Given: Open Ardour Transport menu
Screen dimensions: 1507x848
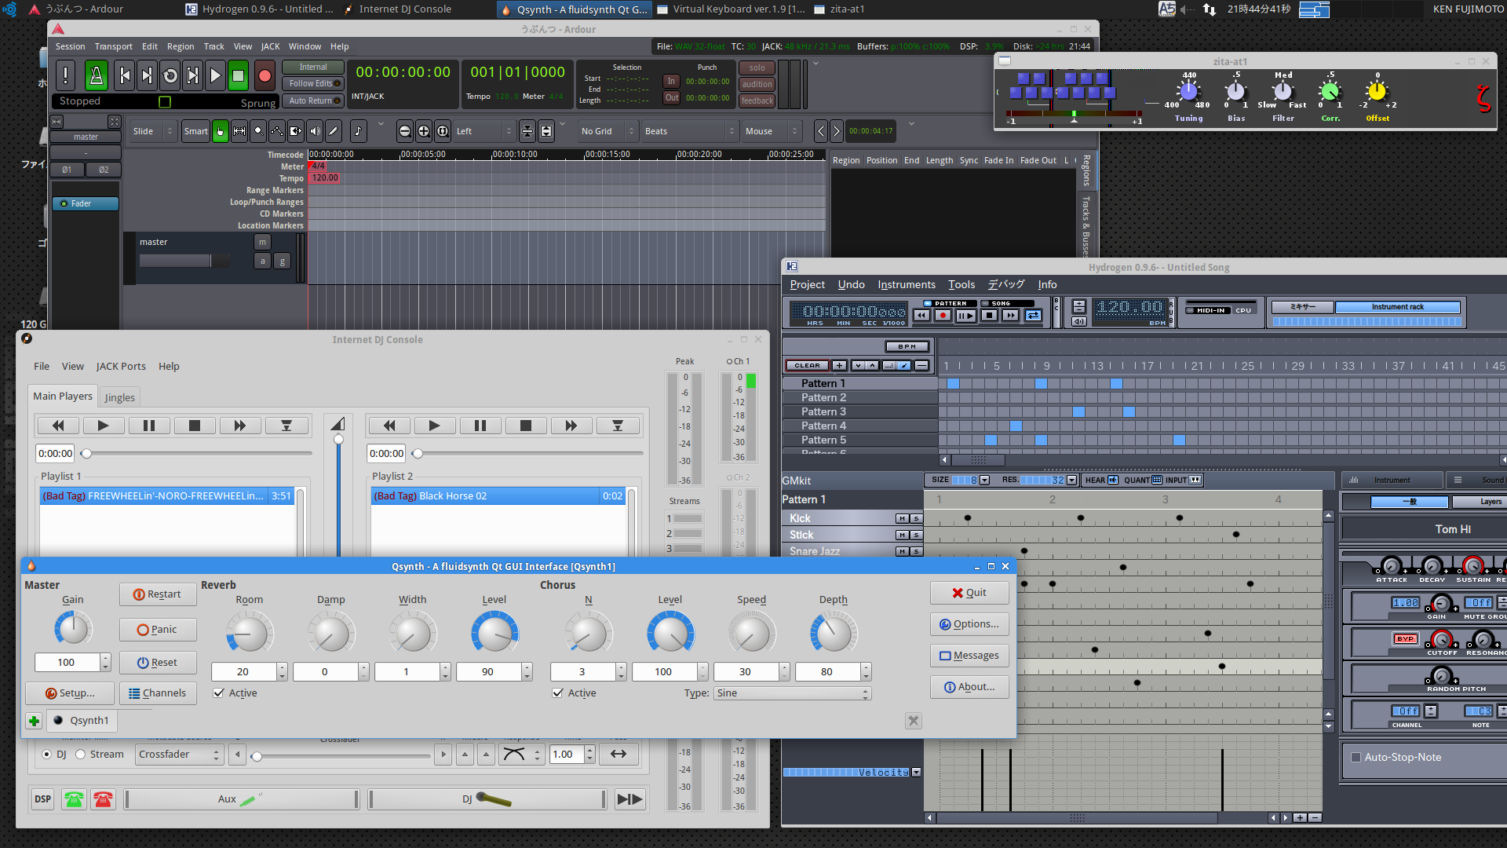Looking at the screenshot, I should click(x=114, y=46).
